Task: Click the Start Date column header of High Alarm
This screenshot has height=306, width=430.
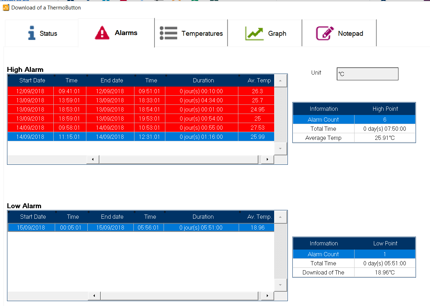Action: (32, 80)
